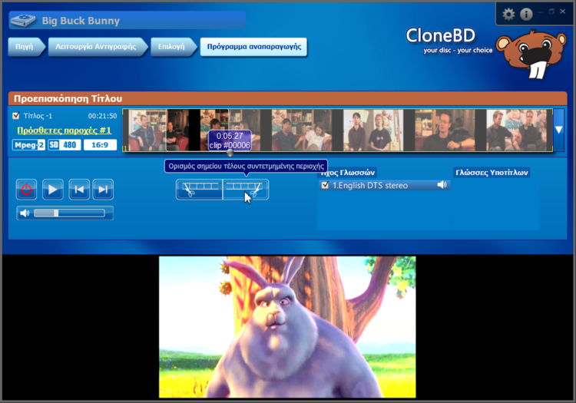Open the info about icon
Image resolution: width=576 pixels, height=403 pixels.
click(x=526, y=15)
